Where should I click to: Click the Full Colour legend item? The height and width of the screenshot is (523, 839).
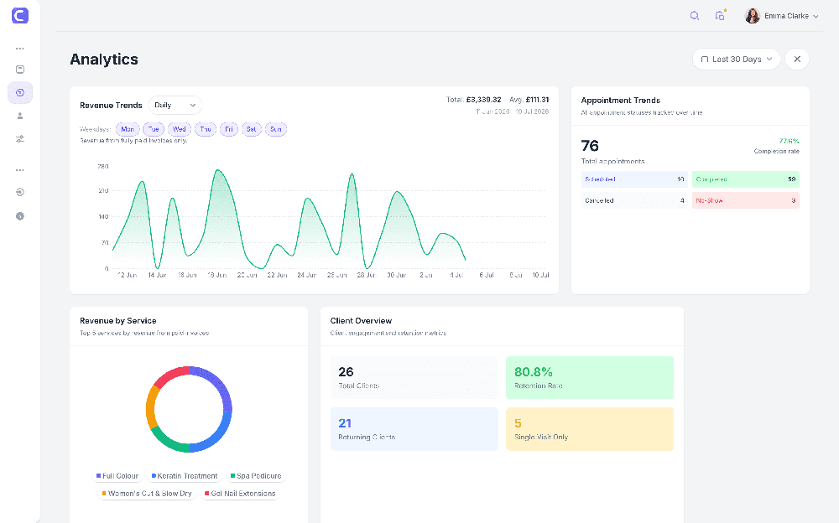(117, 476)
